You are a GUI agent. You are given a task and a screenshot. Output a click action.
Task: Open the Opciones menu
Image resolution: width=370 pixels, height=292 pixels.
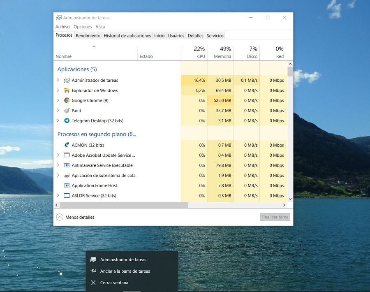[x=83, y=27]
